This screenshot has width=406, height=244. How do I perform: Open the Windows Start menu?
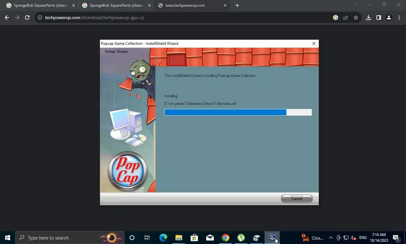(x=8, y=238)
